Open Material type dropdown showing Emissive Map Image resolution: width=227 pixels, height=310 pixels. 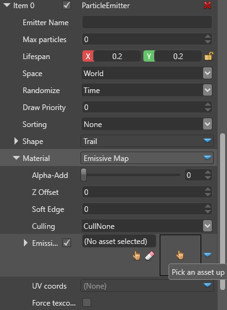pyautogui.click(x=147, y=158)
